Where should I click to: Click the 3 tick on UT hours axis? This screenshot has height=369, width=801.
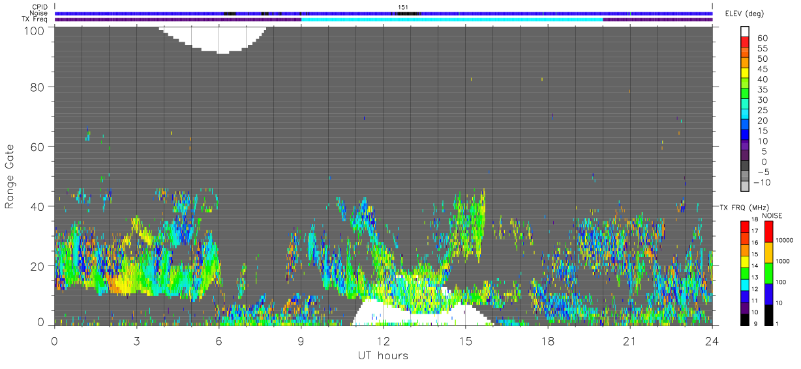136,340
